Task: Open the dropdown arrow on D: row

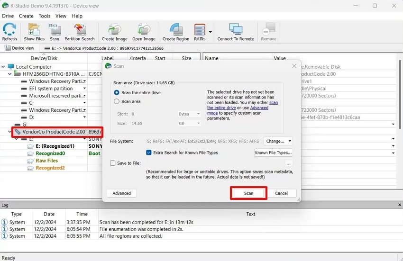Action: (84, 117)
